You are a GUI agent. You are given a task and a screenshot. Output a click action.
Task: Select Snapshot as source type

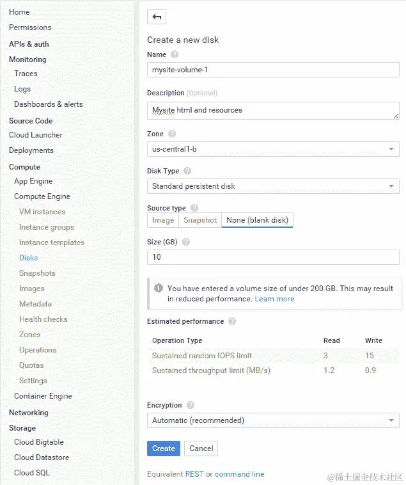pos(200,220)
